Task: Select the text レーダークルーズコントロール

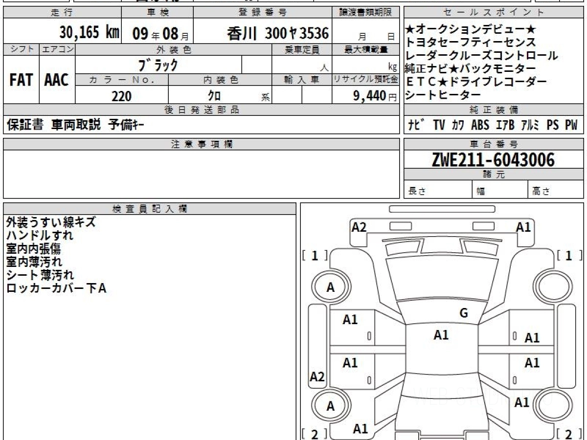Action: point(481,56)
